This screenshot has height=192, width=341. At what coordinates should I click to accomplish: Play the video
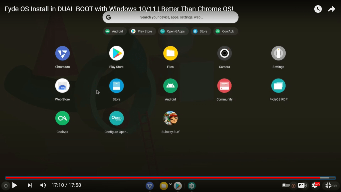(x=15, y=185)
